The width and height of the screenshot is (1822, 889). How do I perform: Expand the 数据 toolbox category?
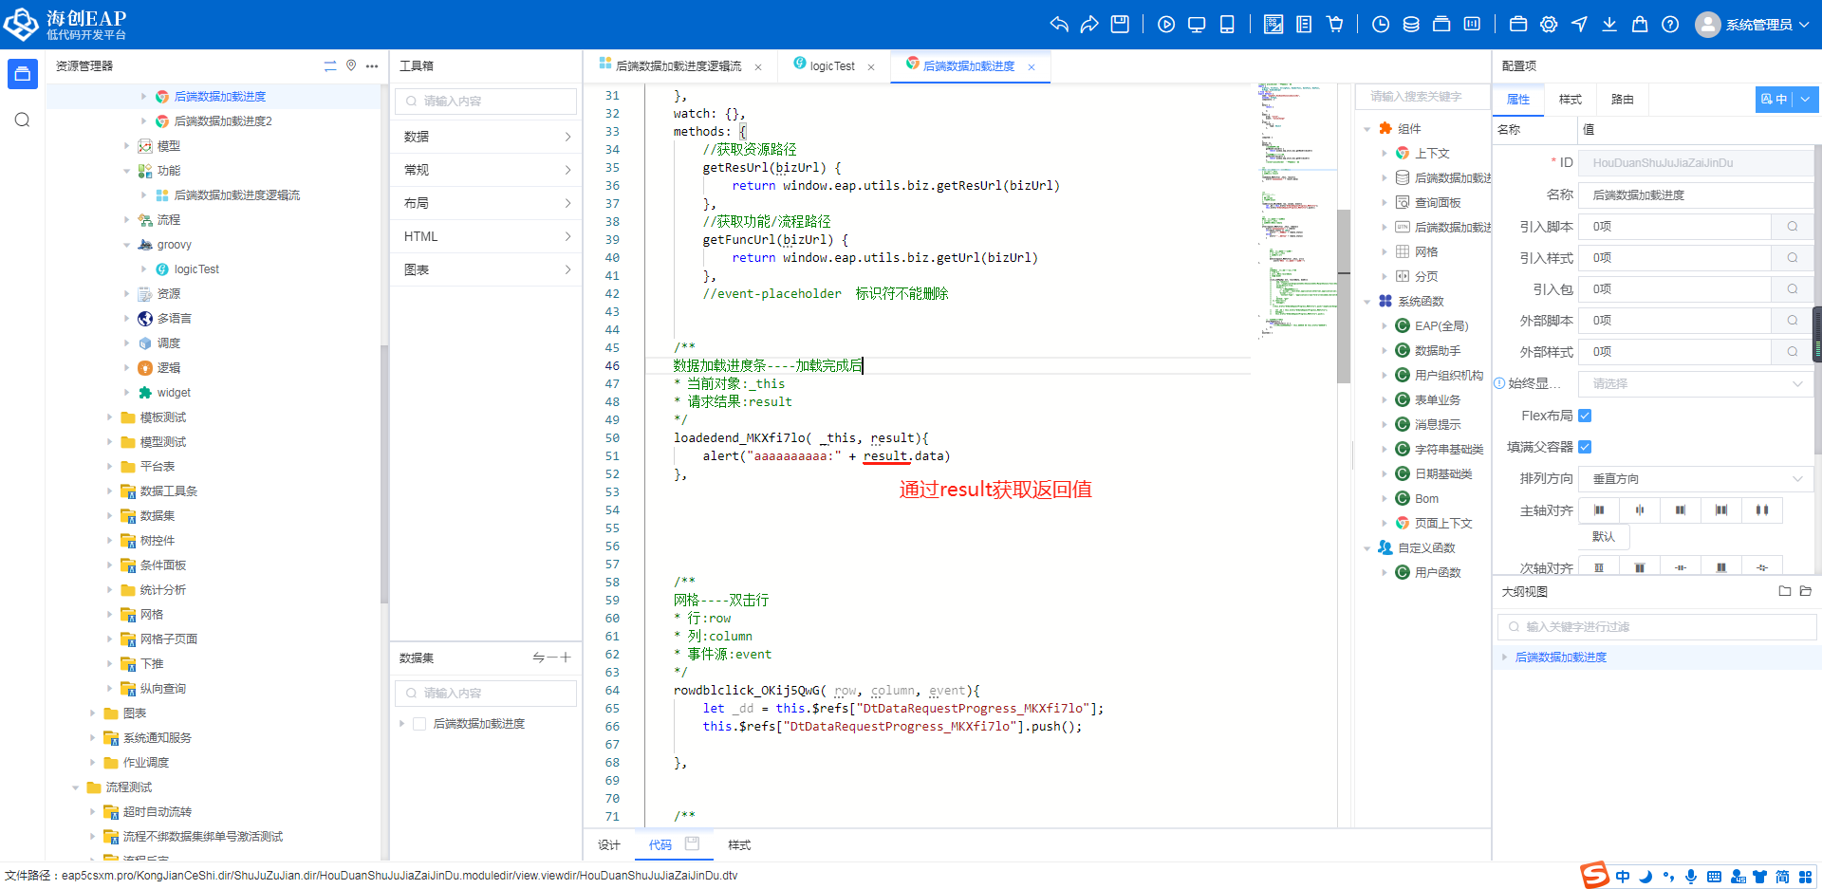click(x=487, y=137)
